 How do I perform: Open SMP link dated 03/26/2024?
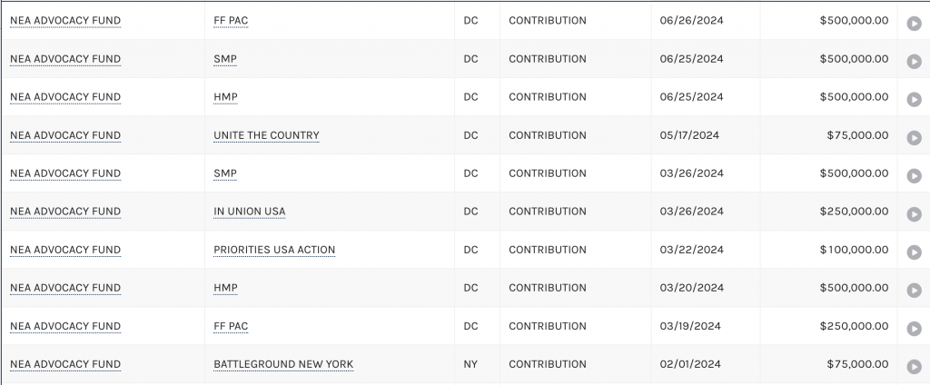click(x=225, y=173)
